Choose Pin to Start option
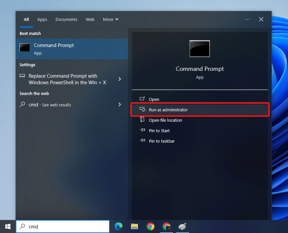The image size is (288, 233). coord(159,131)
